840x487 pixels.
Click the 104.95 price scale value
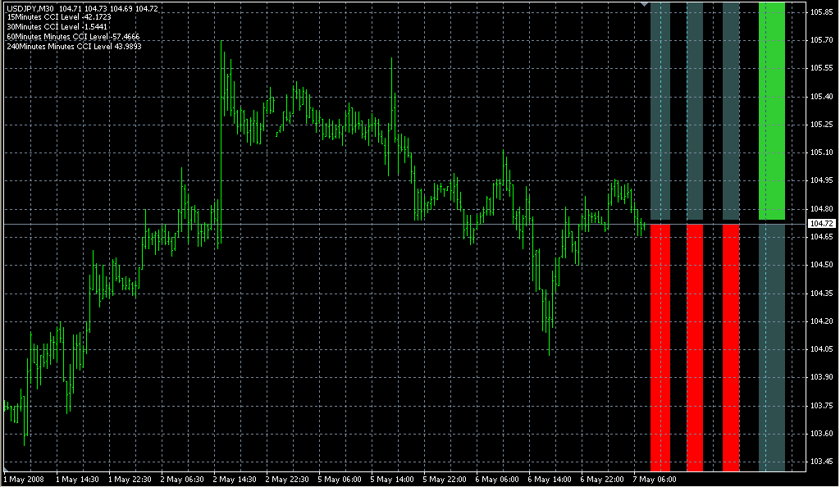pyautogui.click(x=822, y=180)
